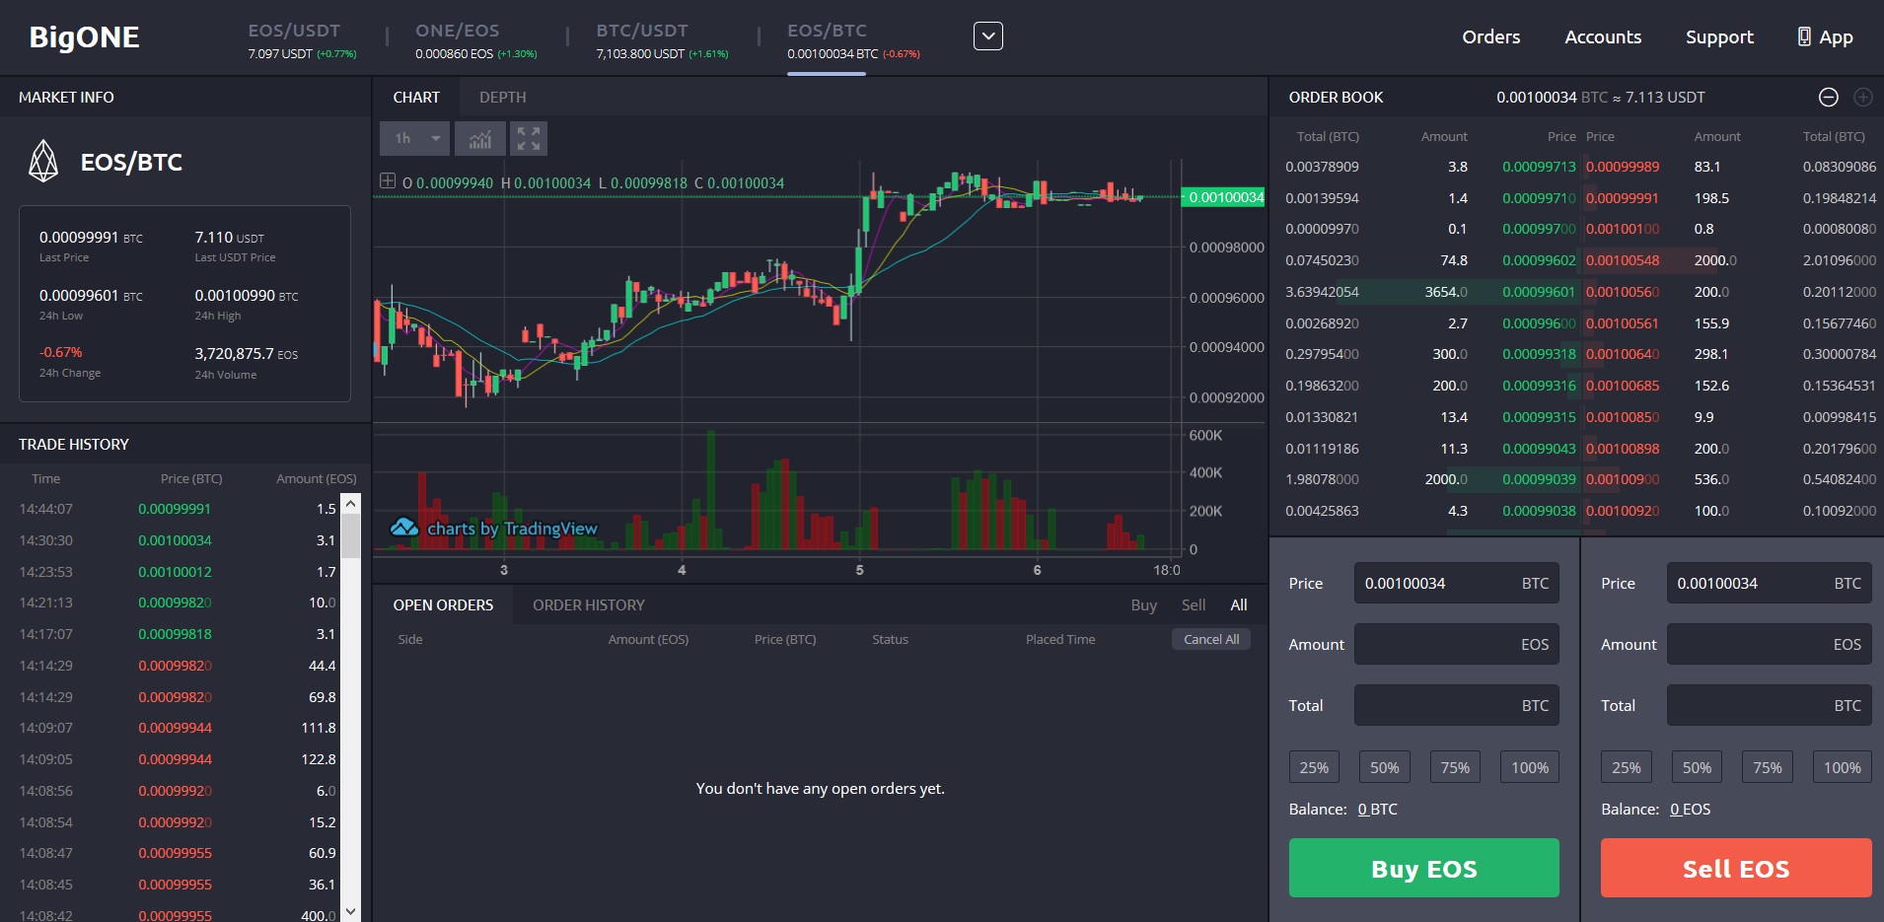Click the 0 EOS balance link
The image size is (1884, 922).
[x=1690, y=809]
